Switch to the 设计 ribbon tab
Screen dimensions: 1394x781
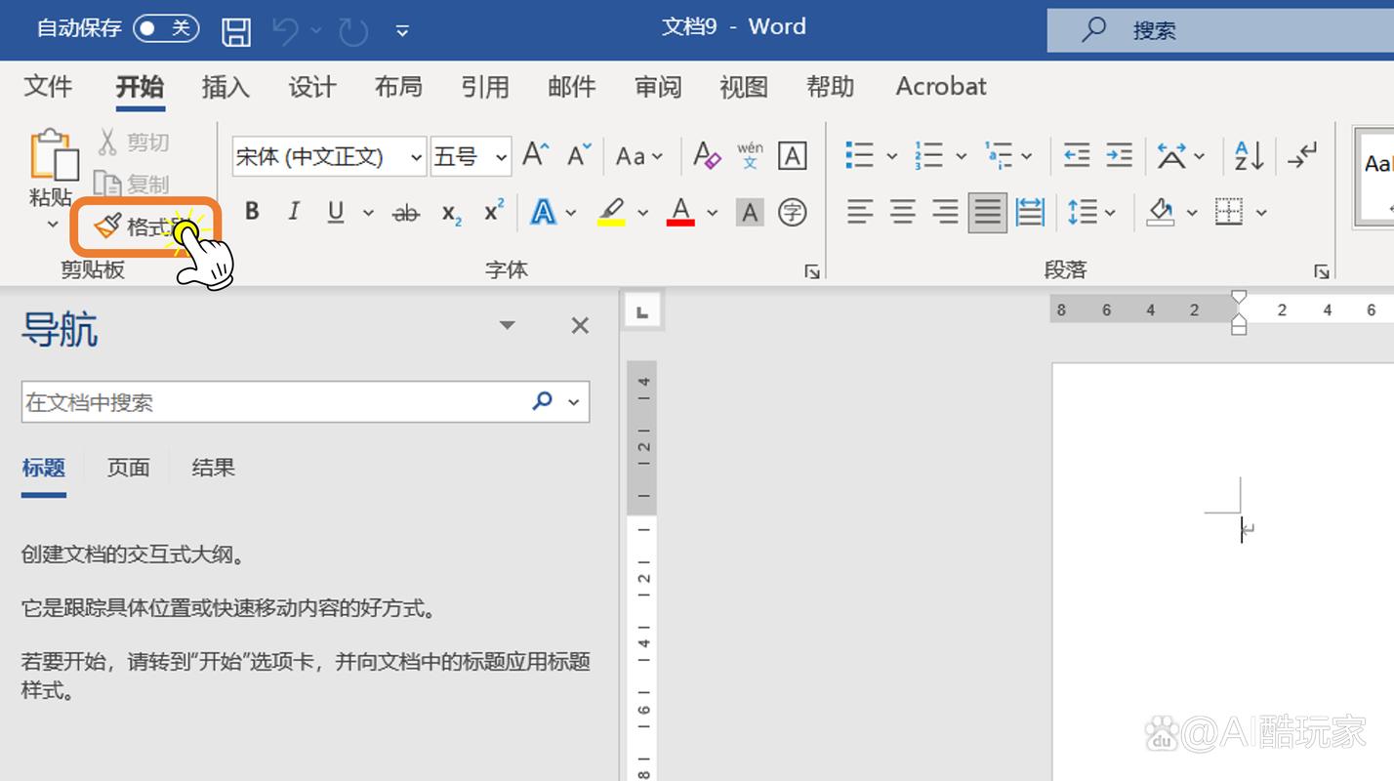(312, 86)
